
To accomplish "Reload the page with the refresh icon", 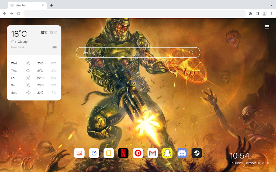I will [19, 13].
